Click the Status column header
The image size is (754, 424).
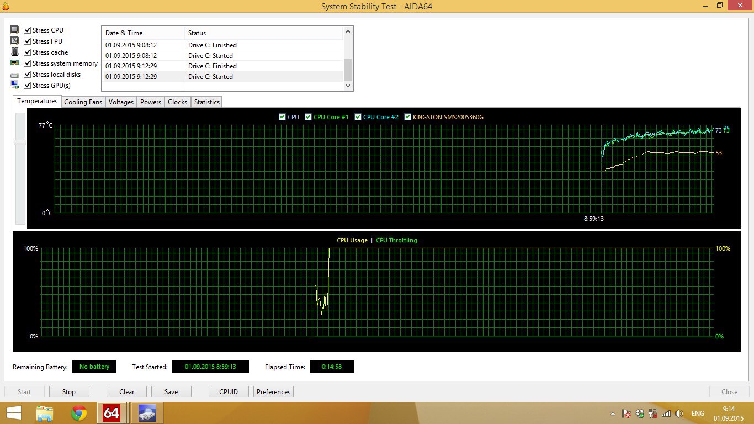coord(264,33)
